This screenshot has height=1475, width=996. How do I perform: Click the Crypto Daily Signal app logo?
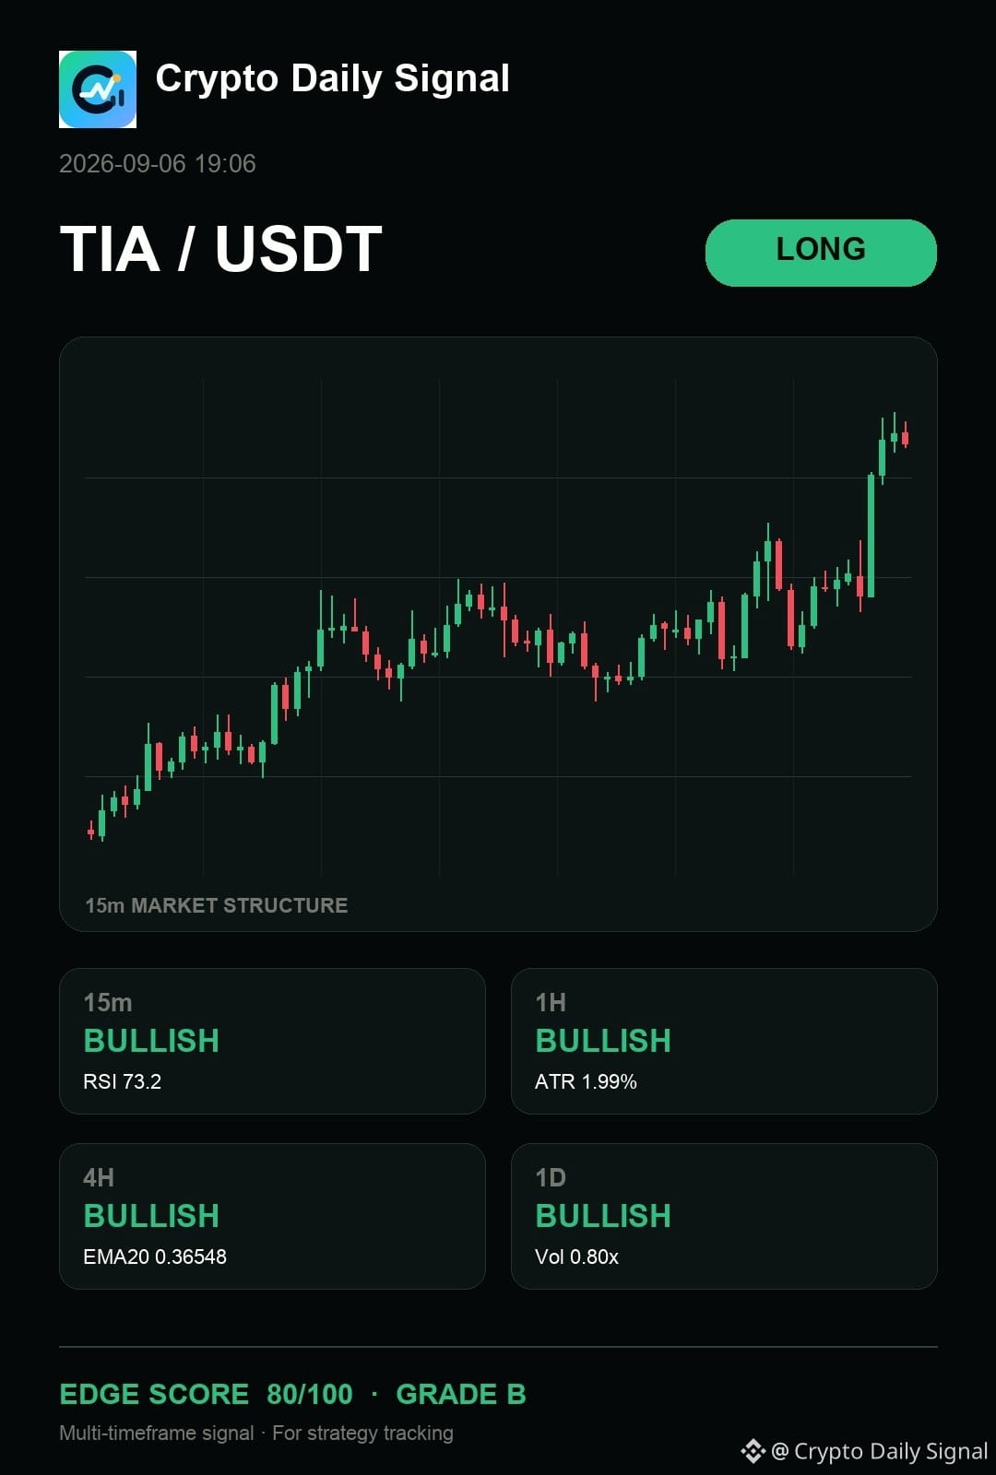98,89
